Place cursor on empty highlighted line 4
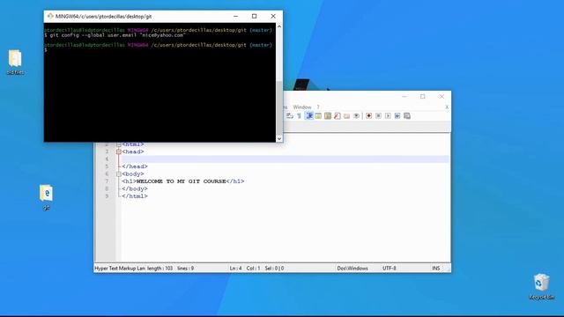The width and height of the screenshot is (564, 317). tap(286, 159)
